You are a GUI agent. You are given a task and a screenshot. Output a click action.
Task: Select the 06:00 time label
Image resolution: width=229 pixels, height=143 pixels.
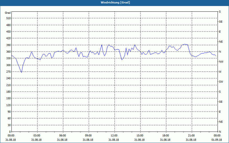click(x=62, y=136)
